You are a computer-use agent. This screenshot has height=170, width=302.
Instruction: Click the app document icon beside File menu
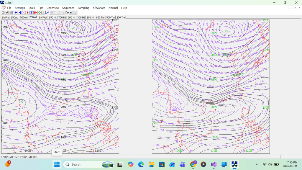click(4, 8)
